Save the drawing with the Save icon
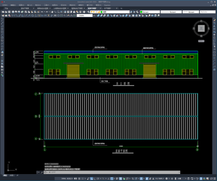 click(x=9, y=12)
